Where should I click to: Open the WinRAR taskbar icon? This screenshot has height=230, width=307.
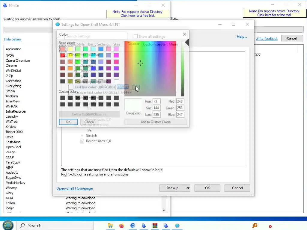[155, 226]
